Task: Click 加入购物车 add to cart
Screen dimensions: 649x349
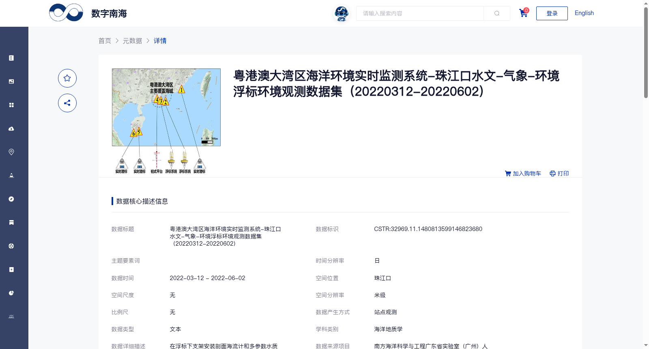Action: [x=523, y=173]
